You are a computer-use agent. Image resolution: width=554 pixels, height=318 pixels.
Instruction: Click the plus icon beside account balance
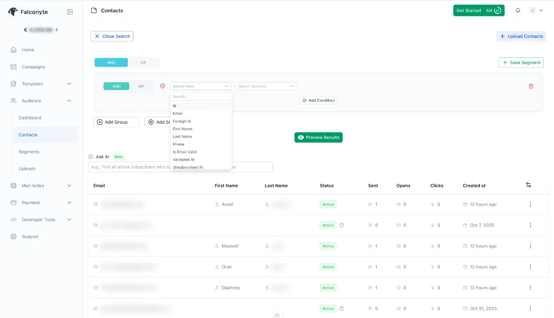pos(57,30)
